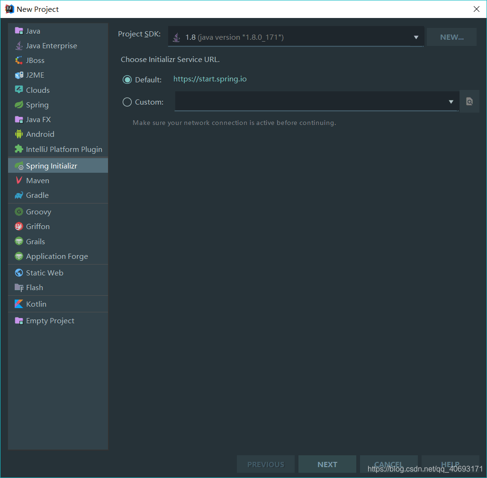
Task: Click the J2ME device icon
Action: point(19,75)
